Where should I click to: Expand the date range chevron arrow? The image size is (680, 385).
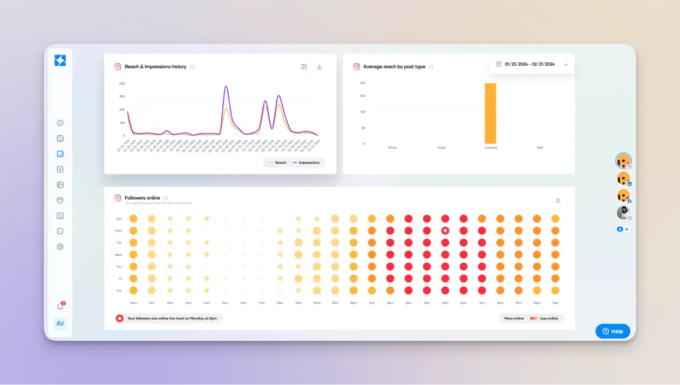click(x=566, y=65)
